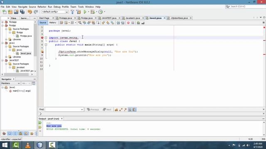Image resolution: width=266 pixels, height=149 pixels.
Task: Select main(String[] args) in Navigator
Action: (x=22, y=91)
